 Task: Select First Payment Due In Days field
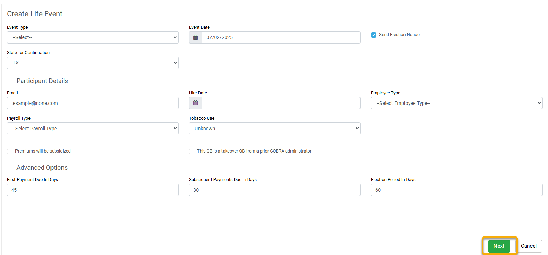93,190
